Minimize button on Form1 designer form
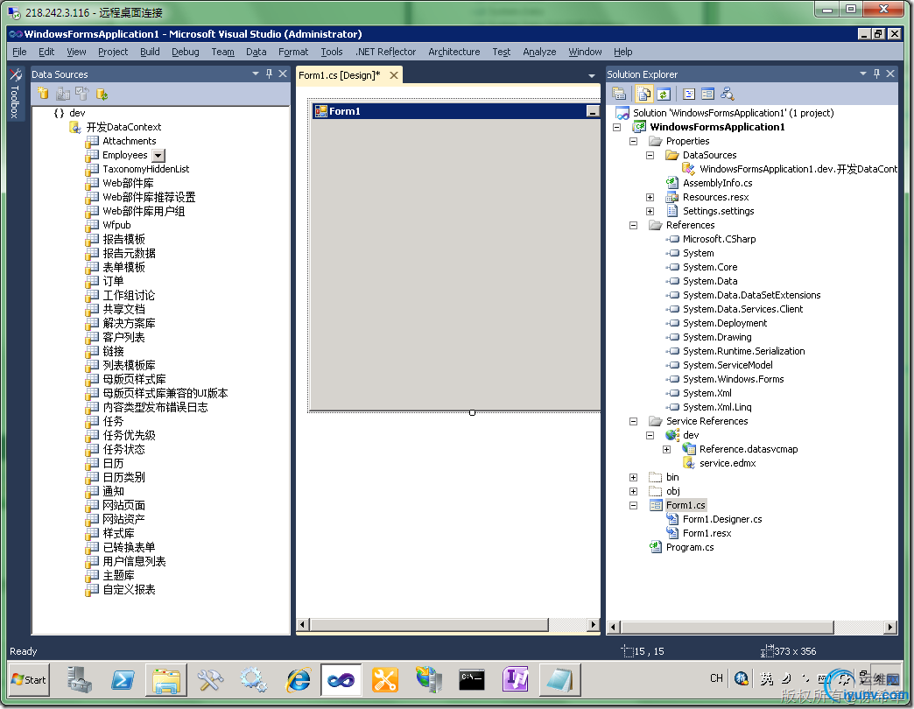The width and height of the screenshot is (914, 709). (592, 110)
